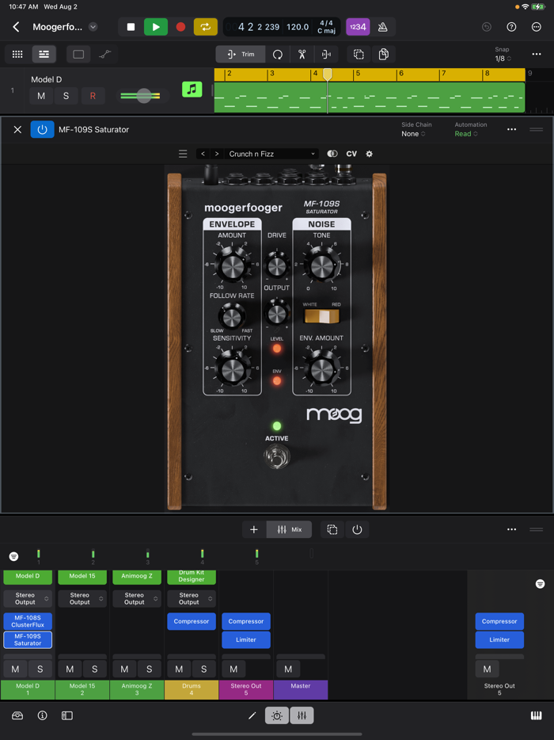The height and width of the screenshot is (740, 554).
Task: Select the Scissors split tool
Action: pos(302,55)
